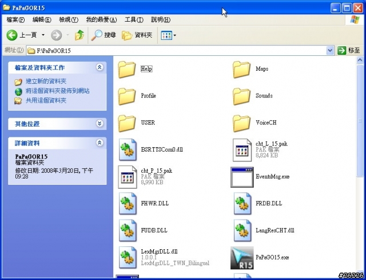The image size is (366, 280).
Task: Maximize the PaPaGOR15 window
Action: point(347,8)
